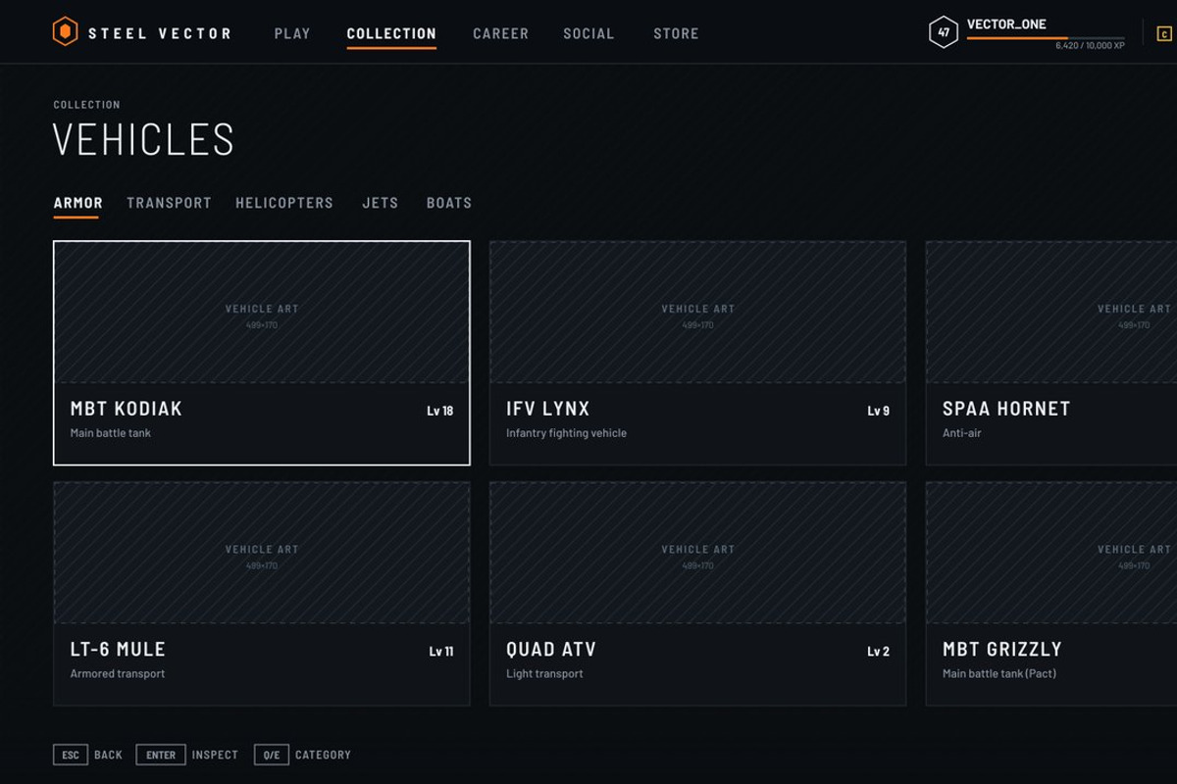This screenshot has width=1177, height=784.
Task: Click the Q/E Category key hint
Action: pyautogui.click(x=302, y=755)
